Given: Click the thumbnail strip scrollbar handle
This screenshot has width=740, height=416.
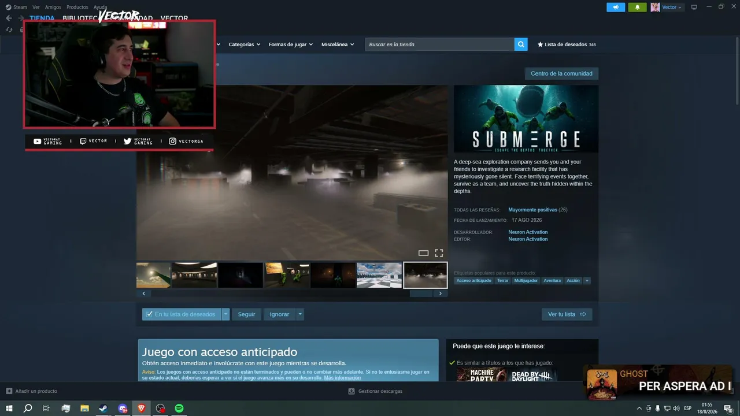Looking at the screenshot, I should (x=421, y=294).
